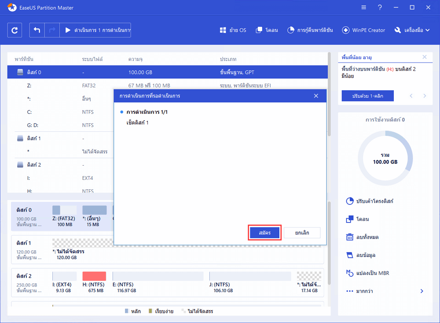
Task: Execute the pending operation with the play button
Action: (x=95, y=30)
